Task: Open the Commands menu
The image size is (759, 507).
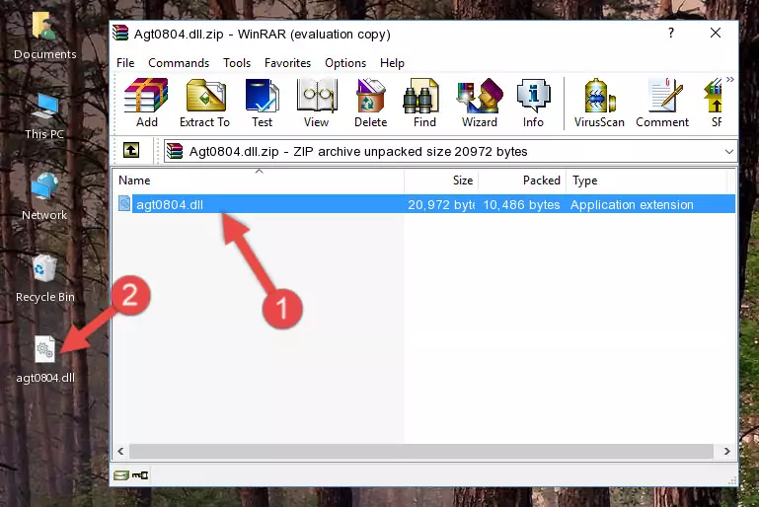Action: coord(179,63)
